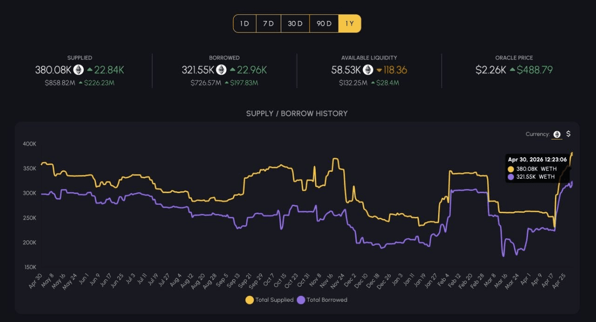Toggle the Total Supplied series in legend
This screenshot has height=322, width=596.
pyautogui.click(x=270, y=300)
